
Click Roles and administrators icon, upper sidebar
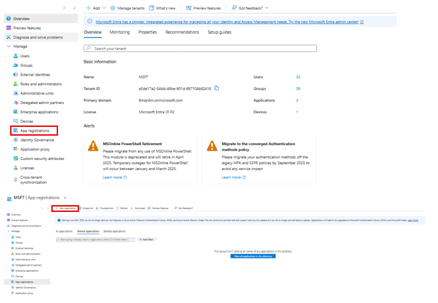point(16,84)
